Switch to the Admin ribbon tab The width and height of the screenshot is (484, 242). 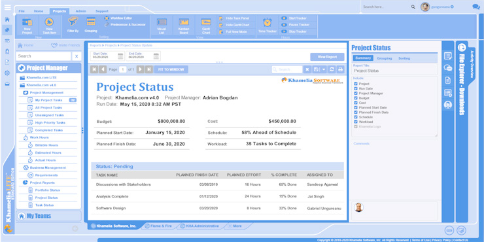(81, 11)
